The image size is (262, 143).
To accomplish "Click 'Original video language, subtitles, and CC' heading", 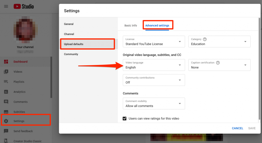I will [152, 55].
